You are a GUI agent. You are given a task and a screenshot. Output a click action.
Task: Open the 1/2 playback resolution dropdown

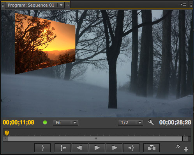(131, 122)
